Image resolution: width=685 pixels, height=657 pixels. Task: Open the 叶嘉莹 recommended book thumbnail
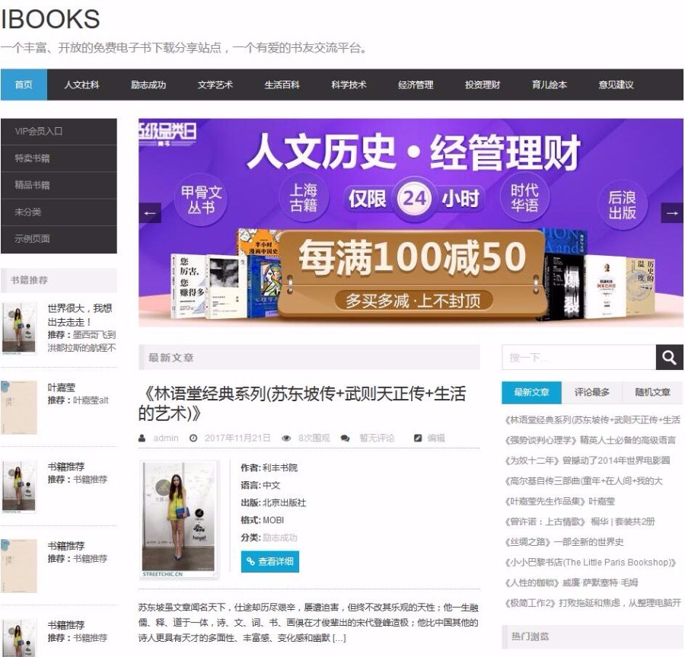point(19,407)
